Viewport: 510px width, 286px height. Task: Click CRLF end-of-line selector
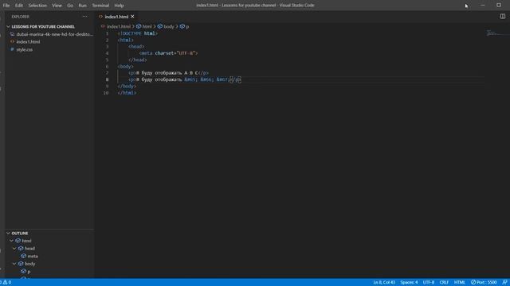tap(444, 283)
